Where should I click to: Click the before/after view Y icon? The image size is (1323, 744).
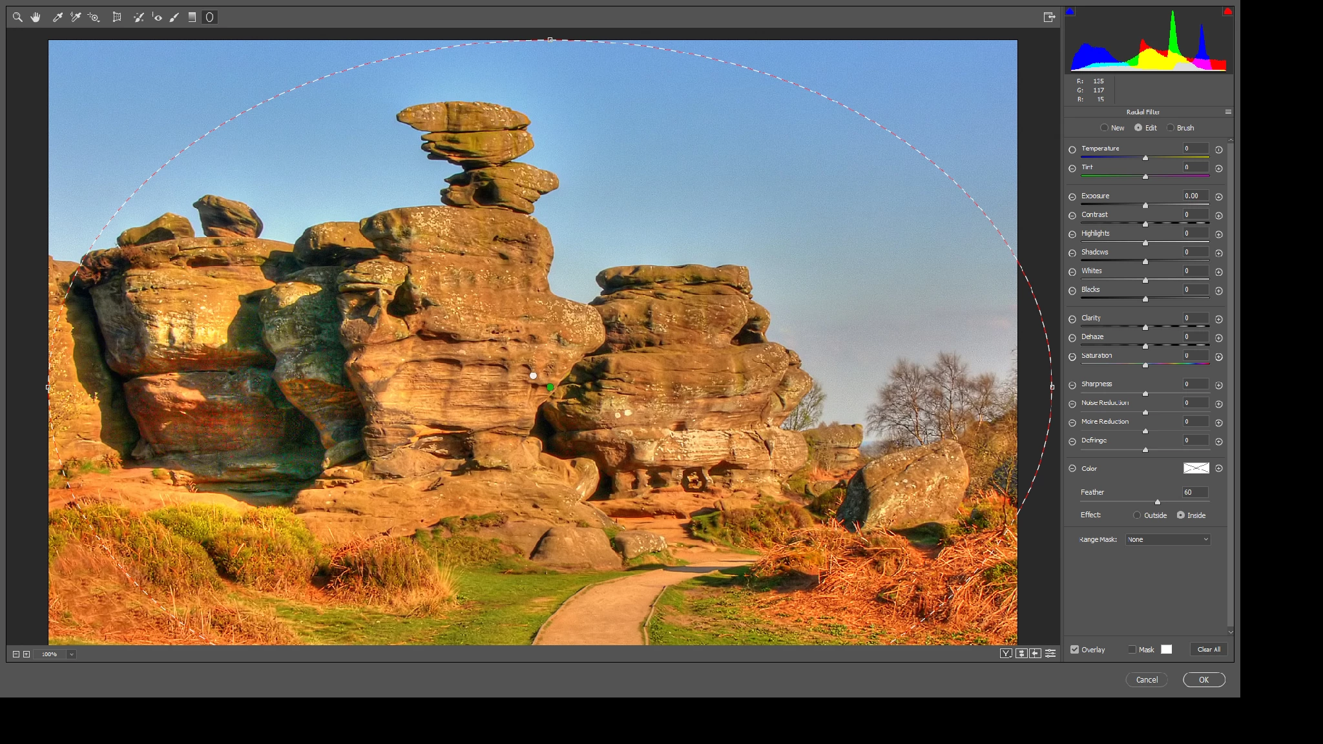click(x=1006, y=654)
